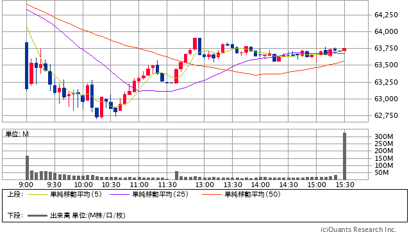The width and height of the screenshot is (409, 232).
Task: Click the 10:30 time axis label
Action: click(111, 185)
